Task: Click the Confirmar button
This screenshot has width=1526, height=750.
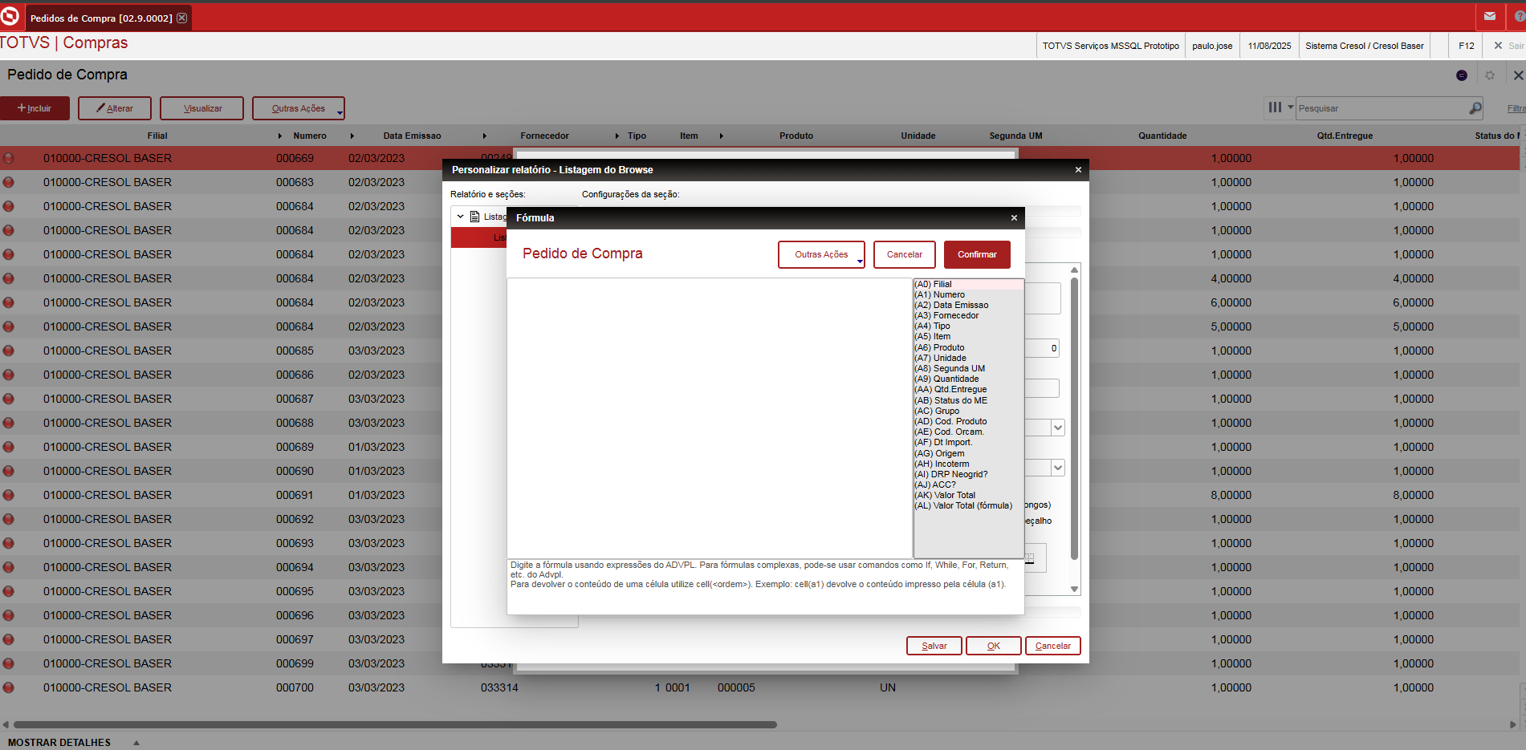Action: pos(977,255)
